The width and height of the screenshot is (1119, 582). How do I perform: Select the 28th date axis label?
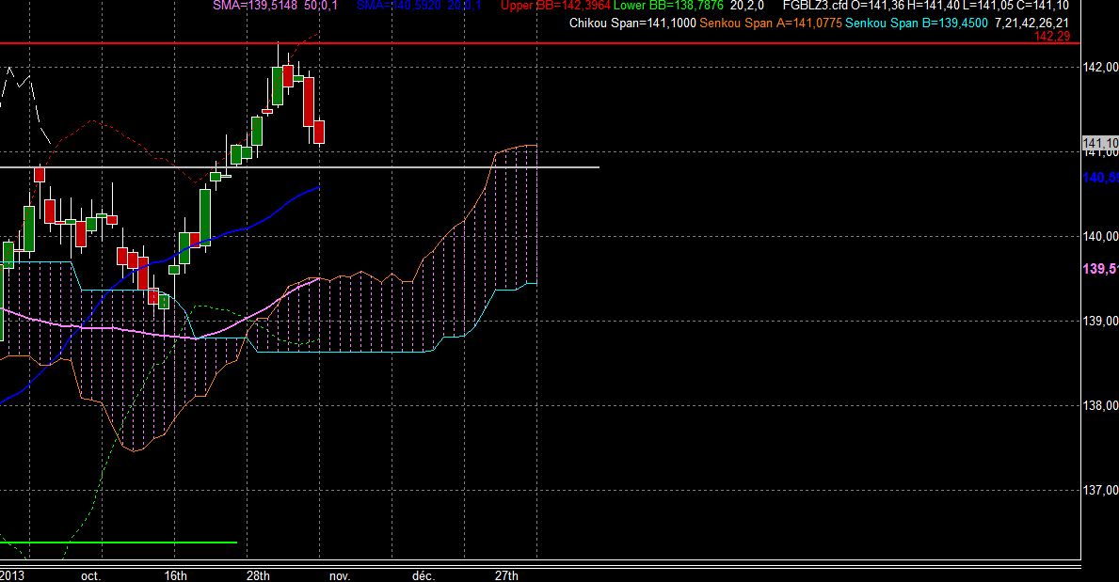pos(259,575)
